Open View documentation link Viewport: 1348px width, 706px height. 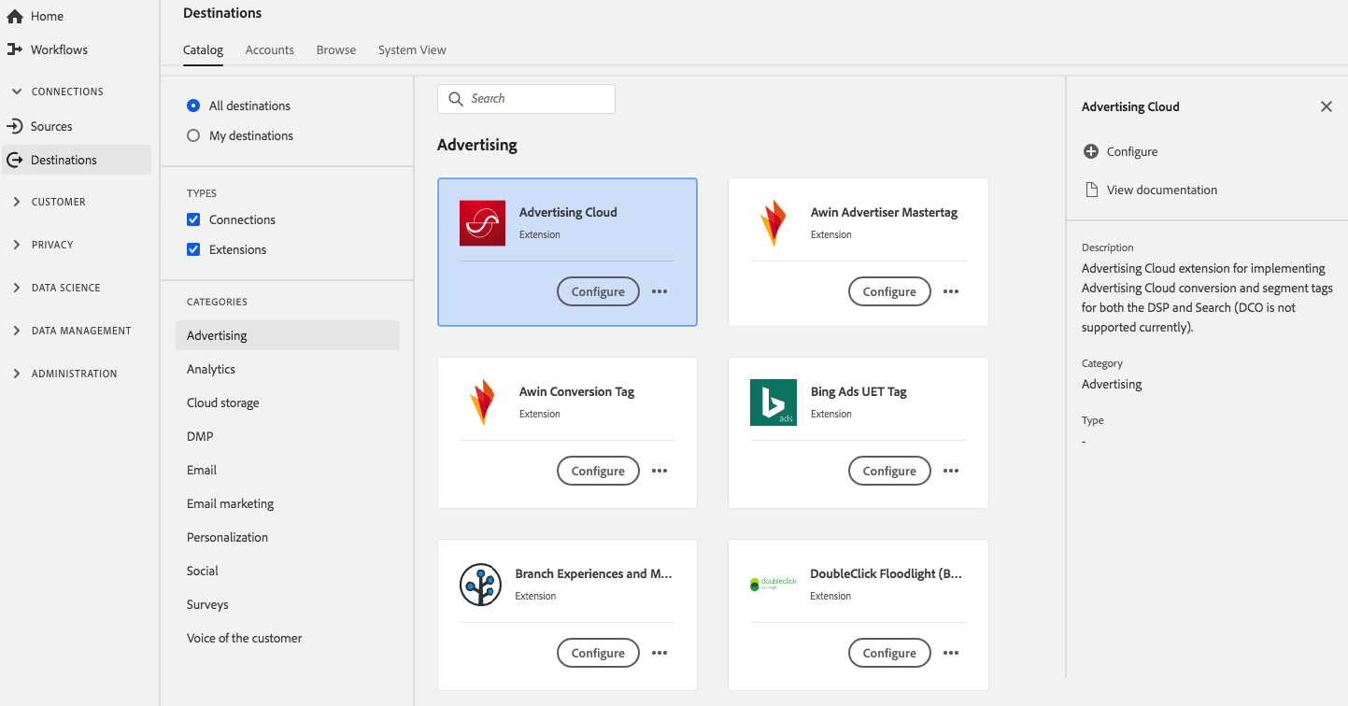pos(1162,190)
